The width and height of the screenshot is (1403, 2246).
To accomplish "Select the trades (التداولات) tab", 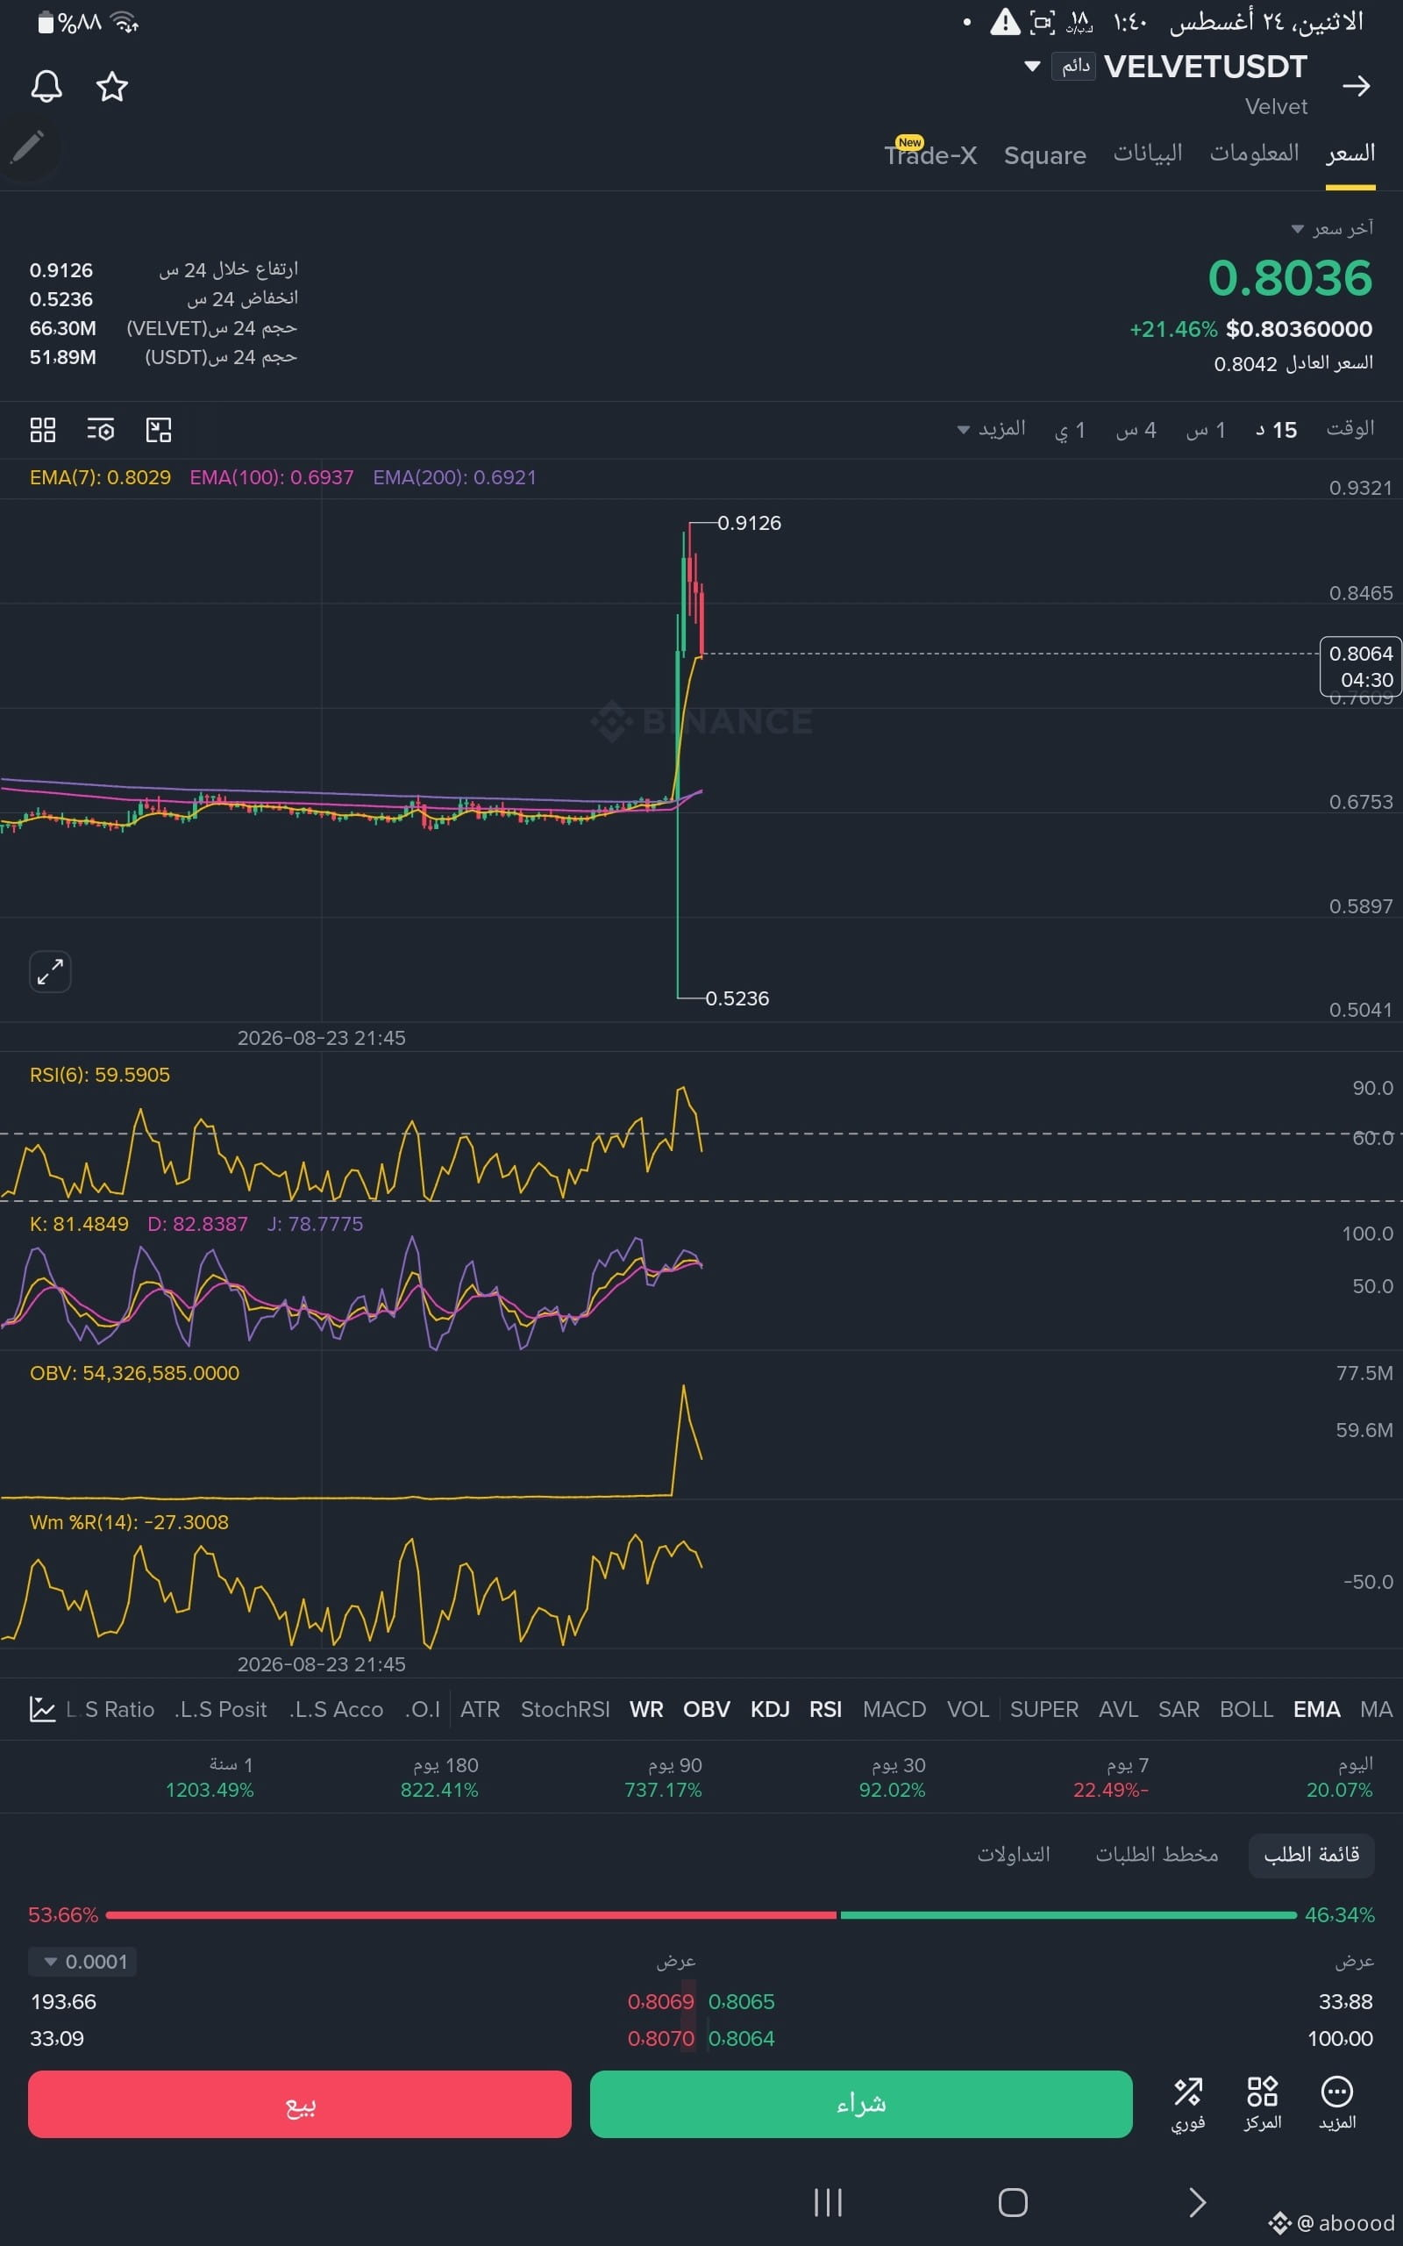I will [1014, 1855].
